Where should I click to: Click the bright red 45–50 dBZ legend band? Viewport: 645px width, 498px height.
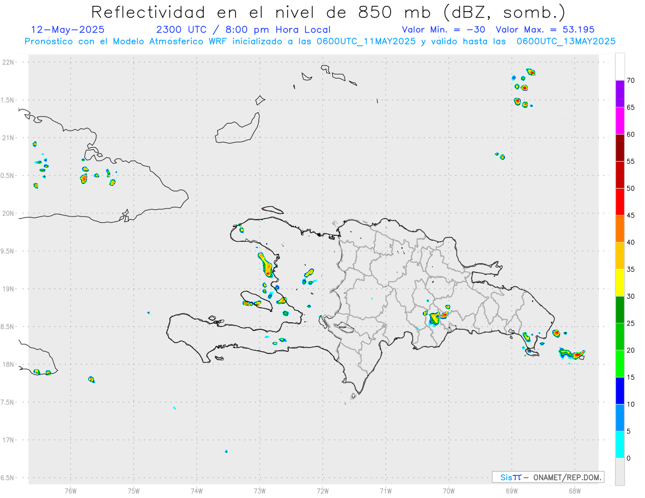(x=620, y=202)
